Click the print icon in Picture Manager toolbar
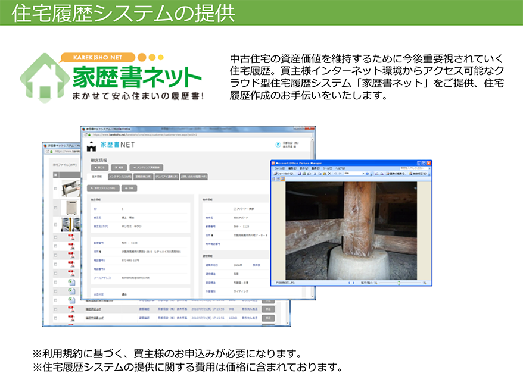Viewport: 523px width, 392px height. coord(304,174)
